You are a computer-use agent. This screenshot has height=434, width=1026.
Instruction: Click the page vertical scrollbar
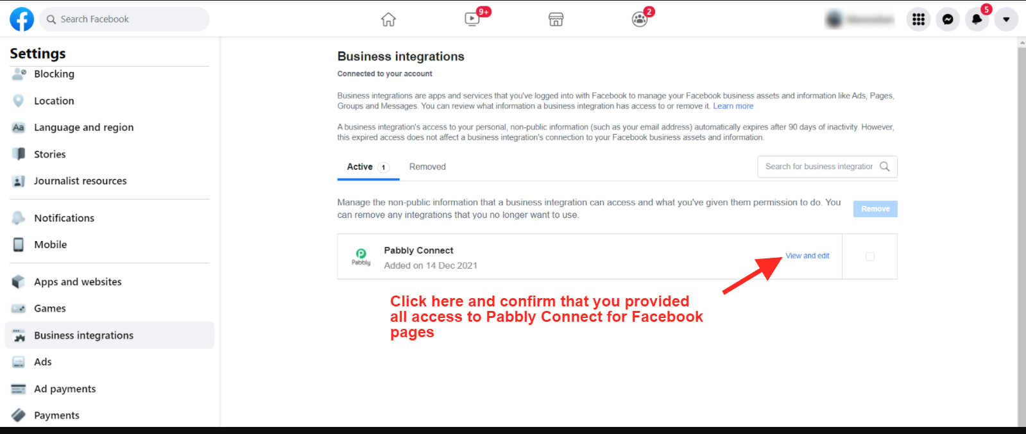coord(1022,237)
